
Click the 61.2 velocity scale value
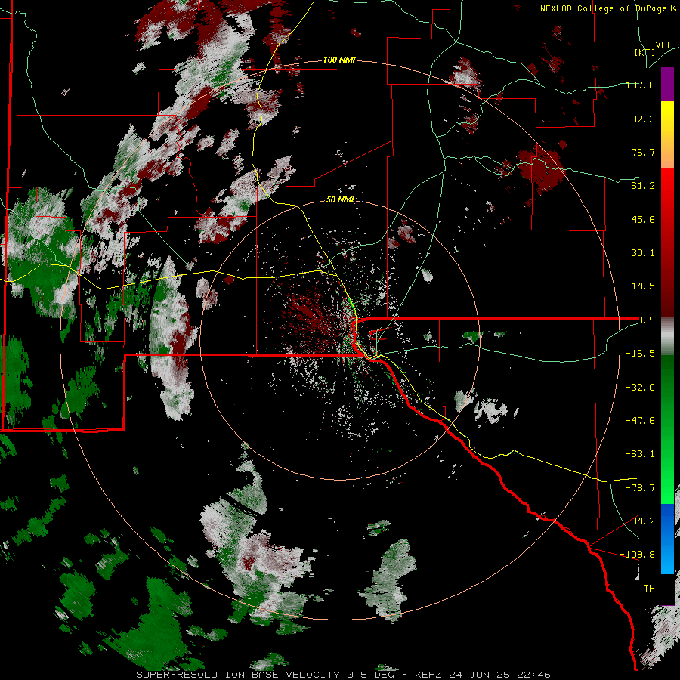click(643, 186)
